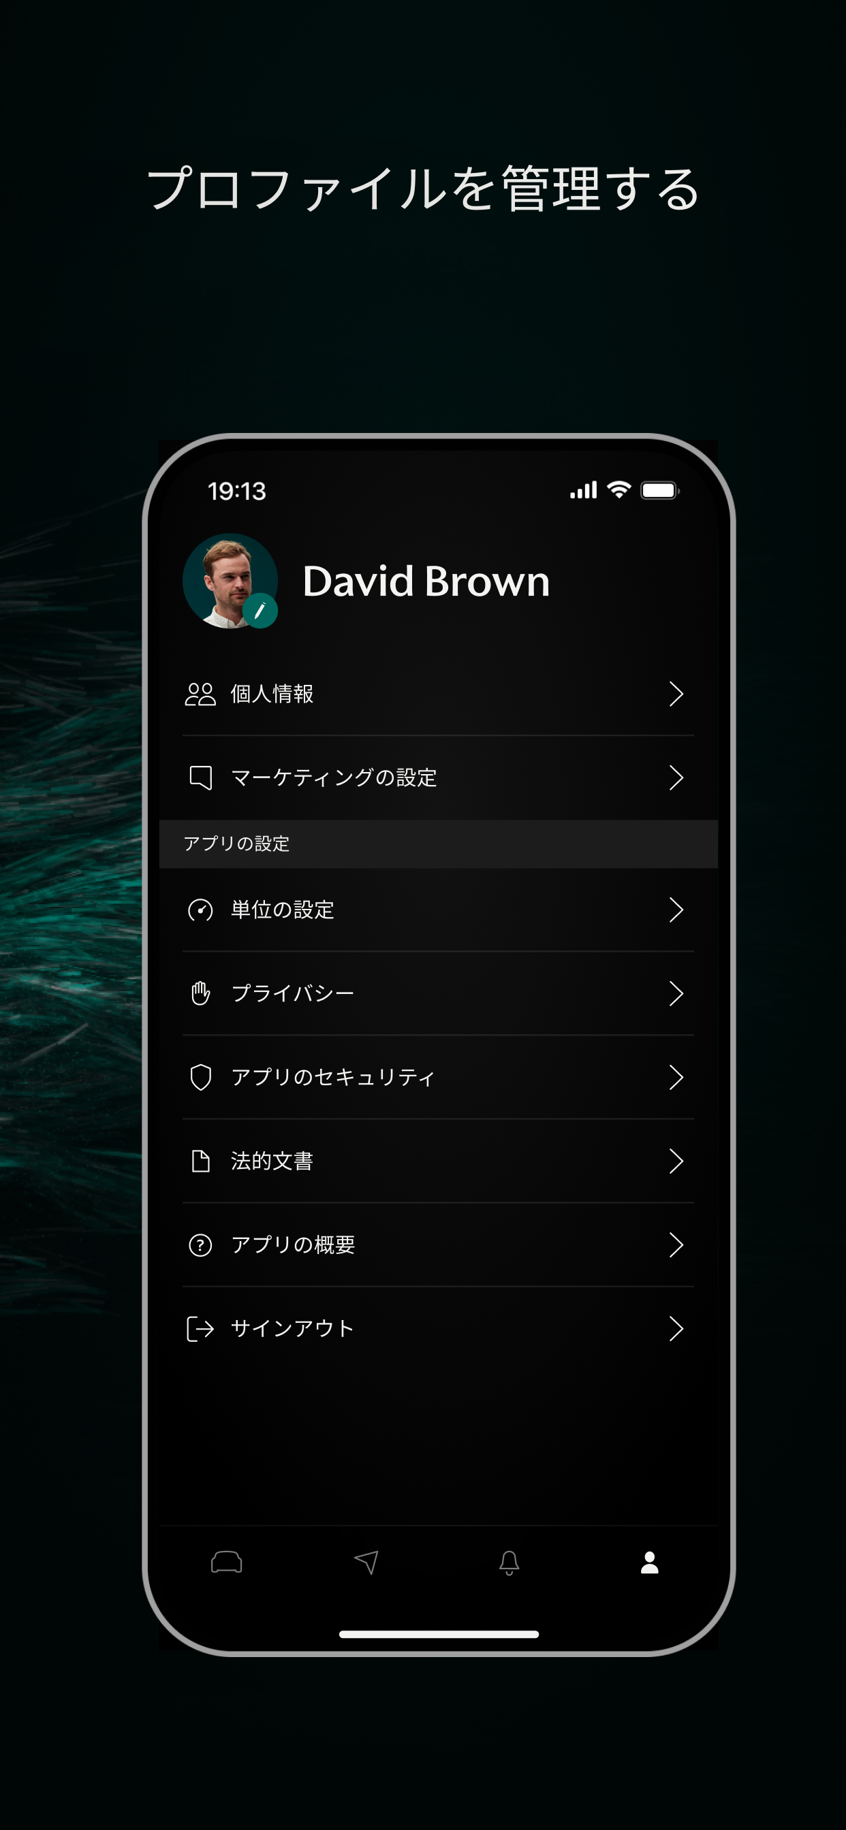846x1830 pixels.
Task: Expand the プライバシー row chevron
Action: (x=676, y=993)
